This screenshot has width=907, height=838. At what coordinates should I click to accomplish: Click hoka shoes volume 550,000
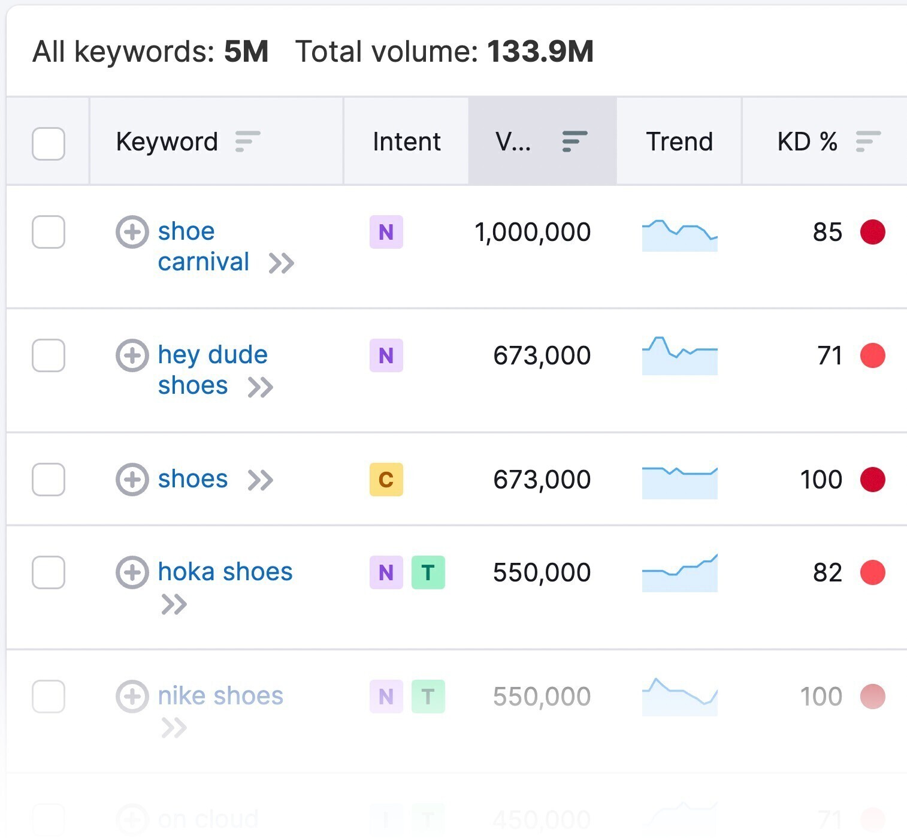point(542,573)
